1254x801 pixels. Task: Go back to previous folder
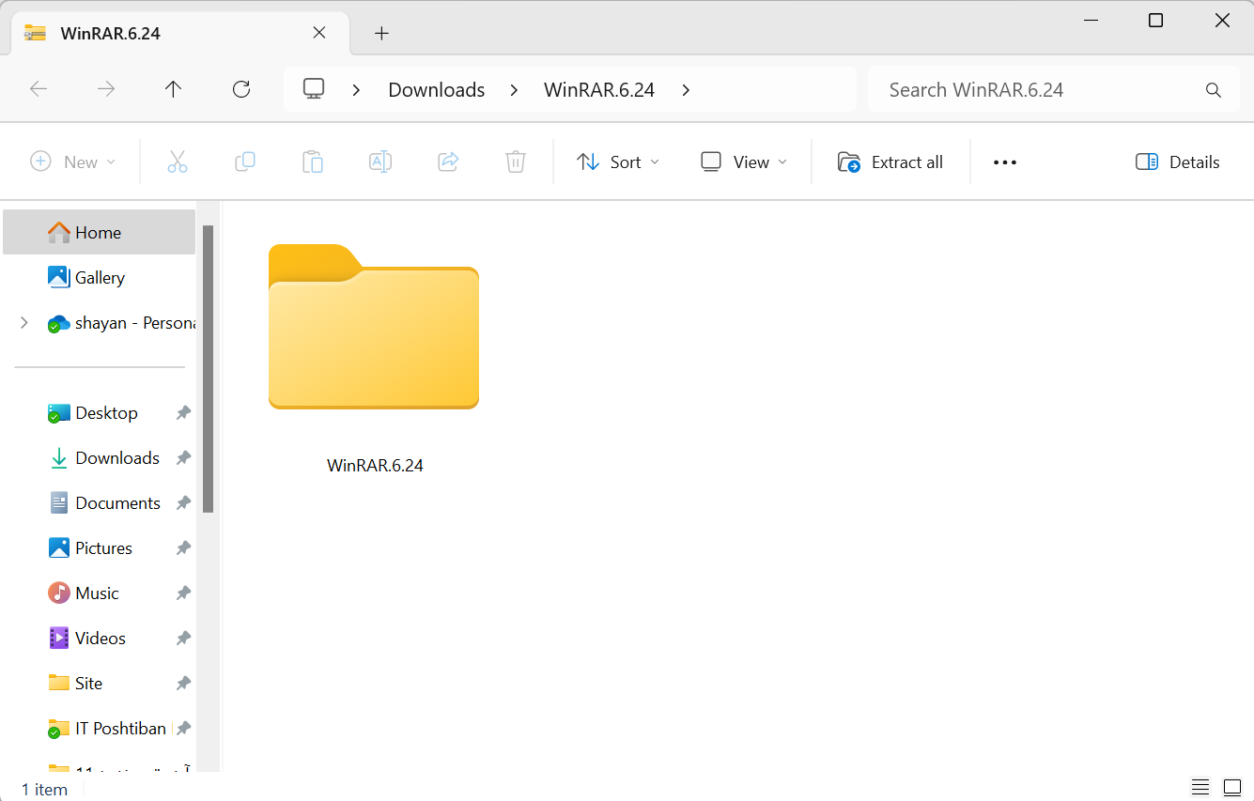[x=39, y=89]
